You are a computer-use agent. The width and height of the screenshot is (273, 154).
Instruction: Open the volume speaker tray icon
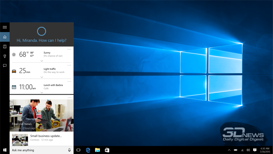coord(248,150)
